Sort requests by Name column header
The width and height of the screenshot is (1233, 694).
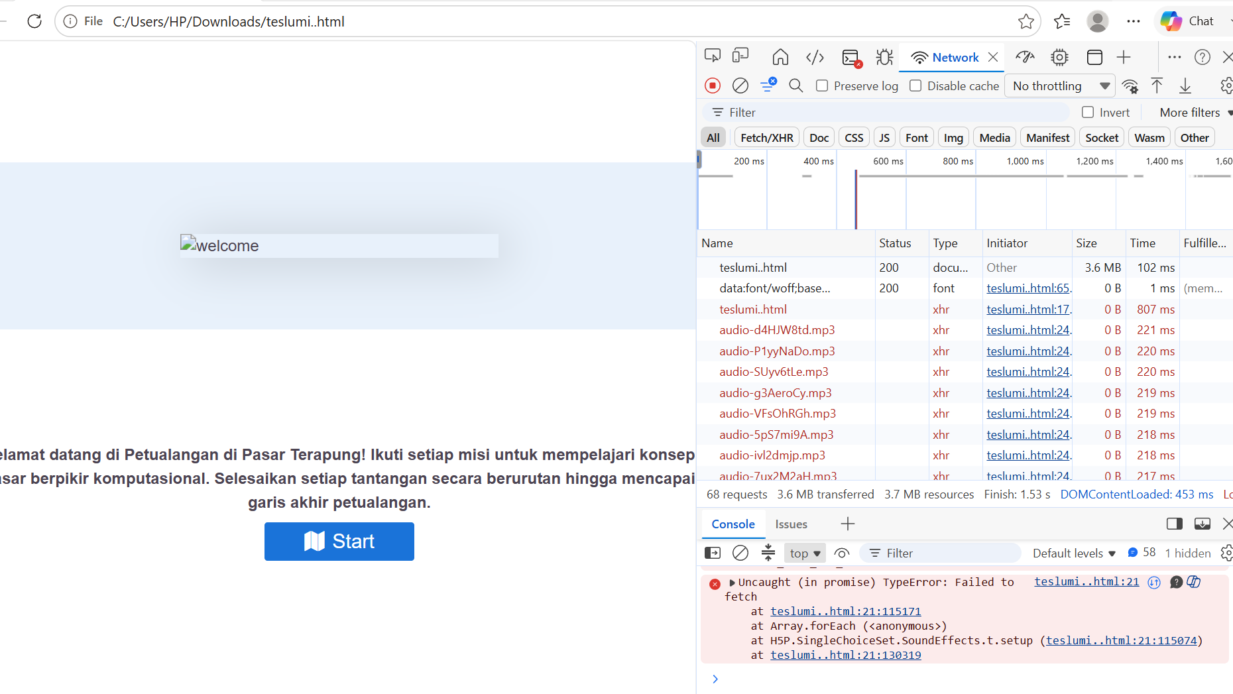(x=786, y=243)
